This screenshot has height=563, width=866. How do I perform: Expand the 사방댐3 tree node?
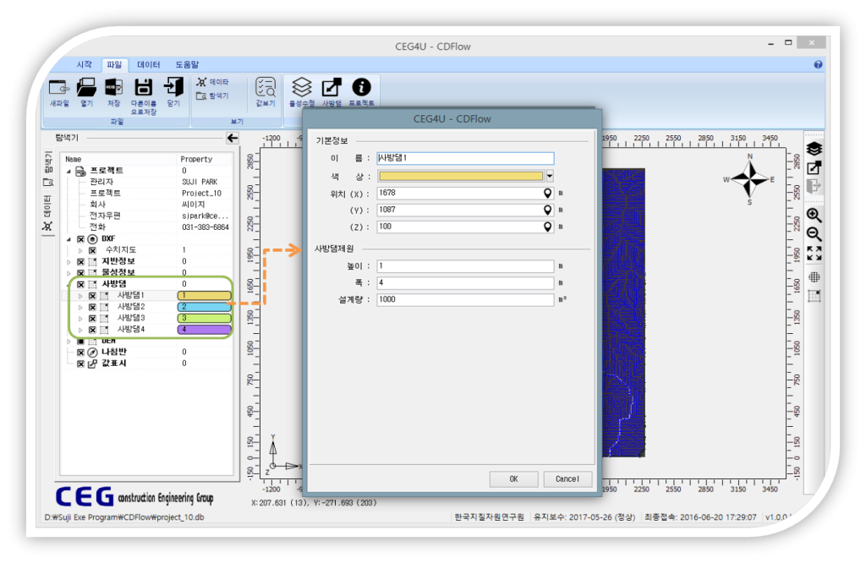(x=80, y=319)
